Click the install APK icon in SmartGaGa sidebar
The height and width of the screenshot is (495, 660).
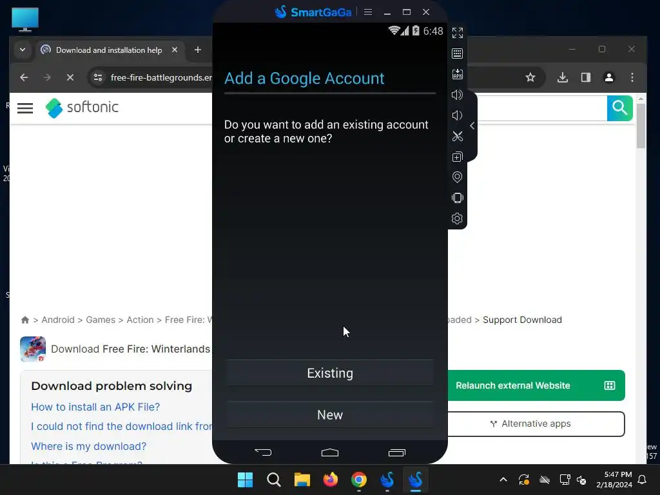[457, 74]
